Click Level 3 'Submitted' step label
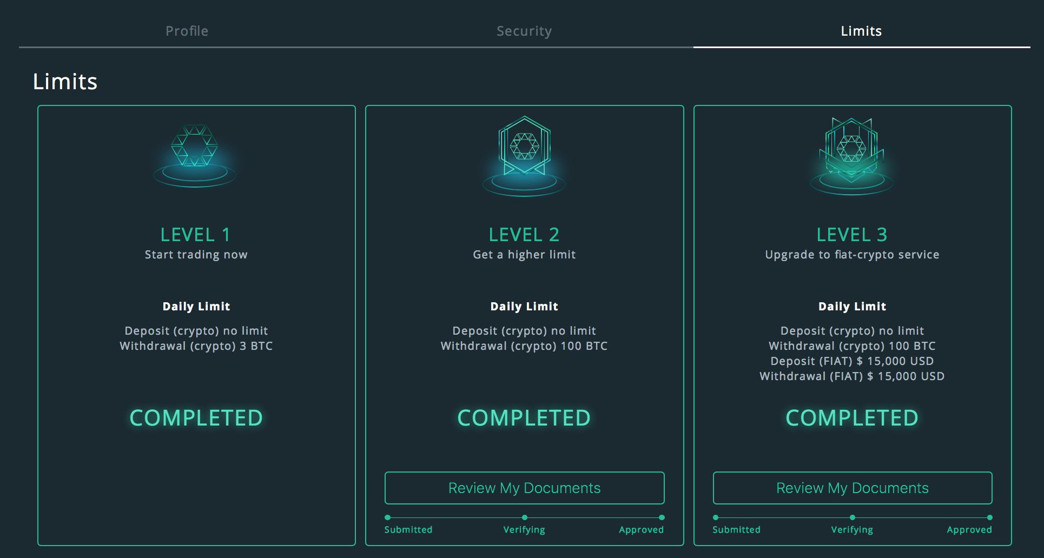1044x558 pixels. [736, 530]
